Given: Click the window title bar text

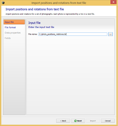Looking at the screenshot, I should pos(59,3).
